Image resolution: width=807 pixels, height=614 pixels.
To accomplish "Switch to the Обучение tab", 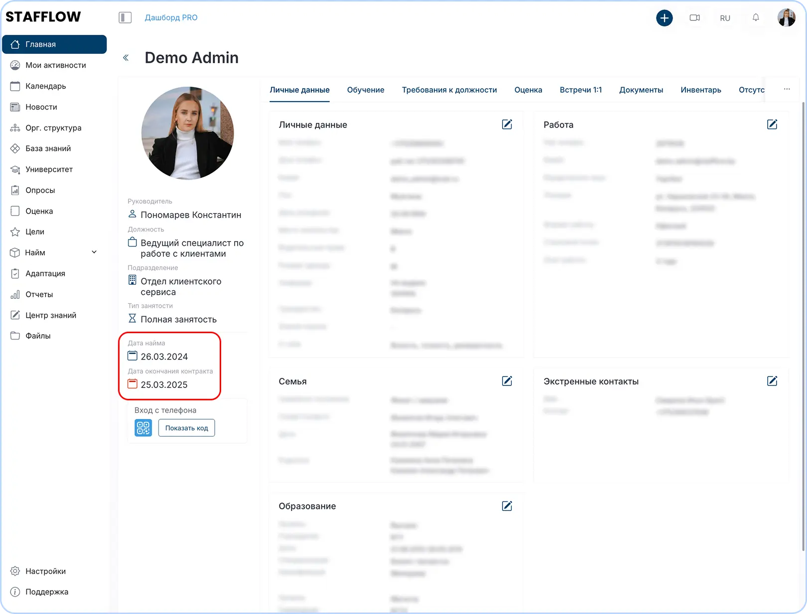I will coord(366,90).
